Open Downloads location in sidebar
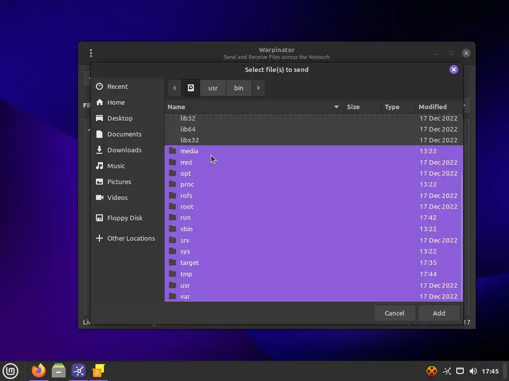This screenshot has width=509, height=381. coord(127,150)
